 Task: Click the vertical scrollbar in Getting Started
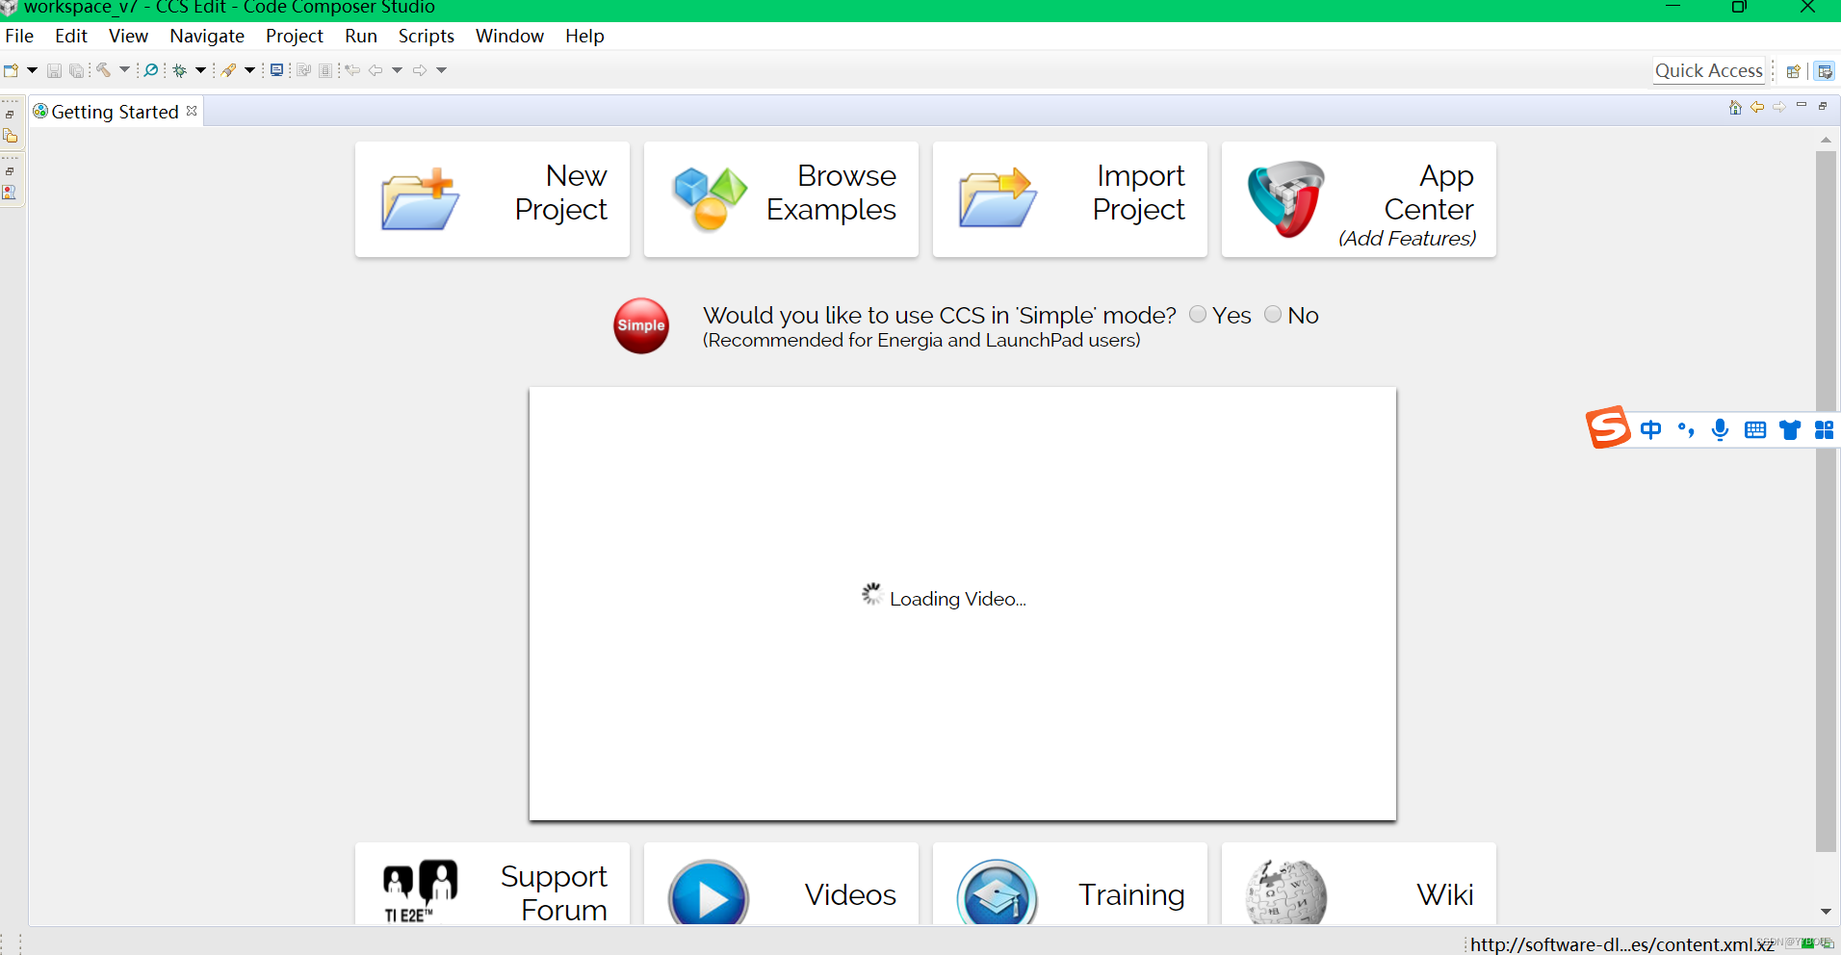(1826, 501)
